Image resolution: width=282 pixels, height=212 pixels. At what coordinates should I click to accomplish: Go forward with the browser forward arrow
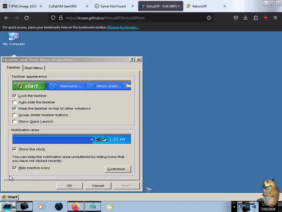click(16, 18)
